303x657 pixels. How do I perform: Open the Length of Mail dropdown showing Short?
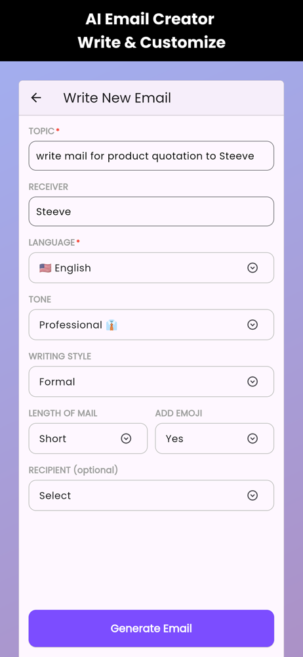[88, 438]
